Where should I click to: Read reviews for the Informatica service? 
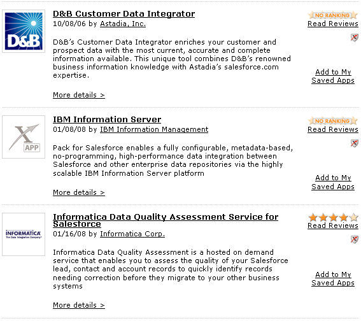[x=333, y=225]
